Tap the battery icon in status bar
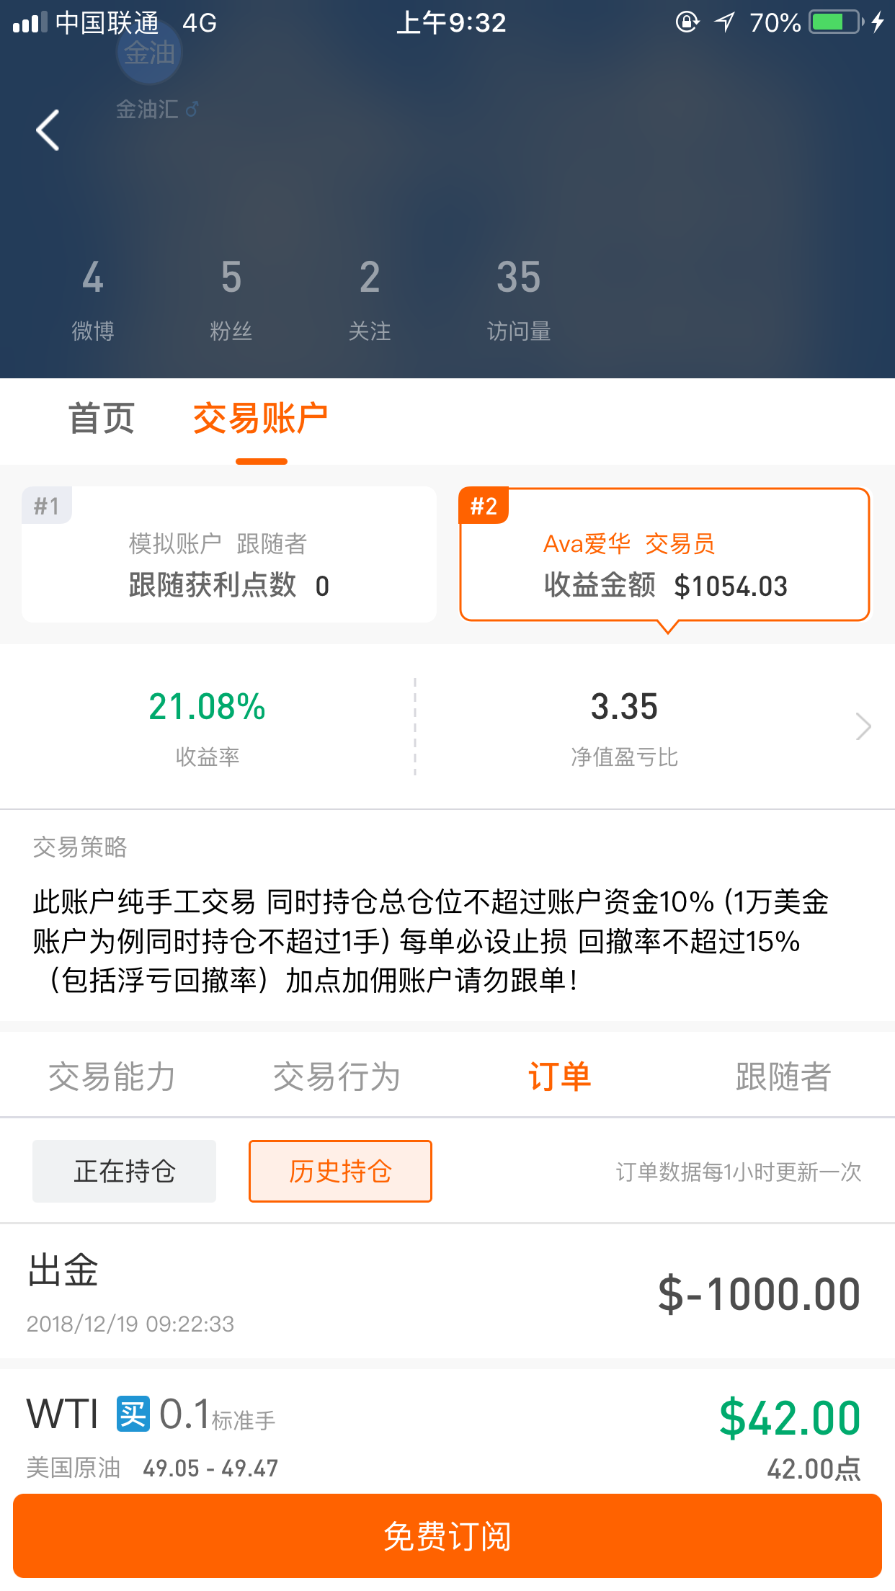The height and width of the screenshot is (1591, 895). [837, 22]
